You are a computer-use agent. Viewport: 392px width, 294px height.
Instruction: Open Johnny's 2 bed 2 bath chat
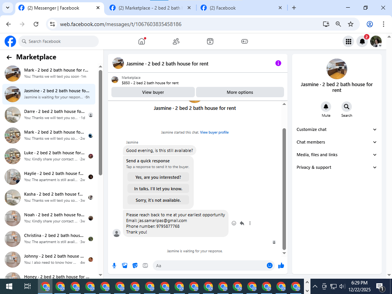pos(49,259)
